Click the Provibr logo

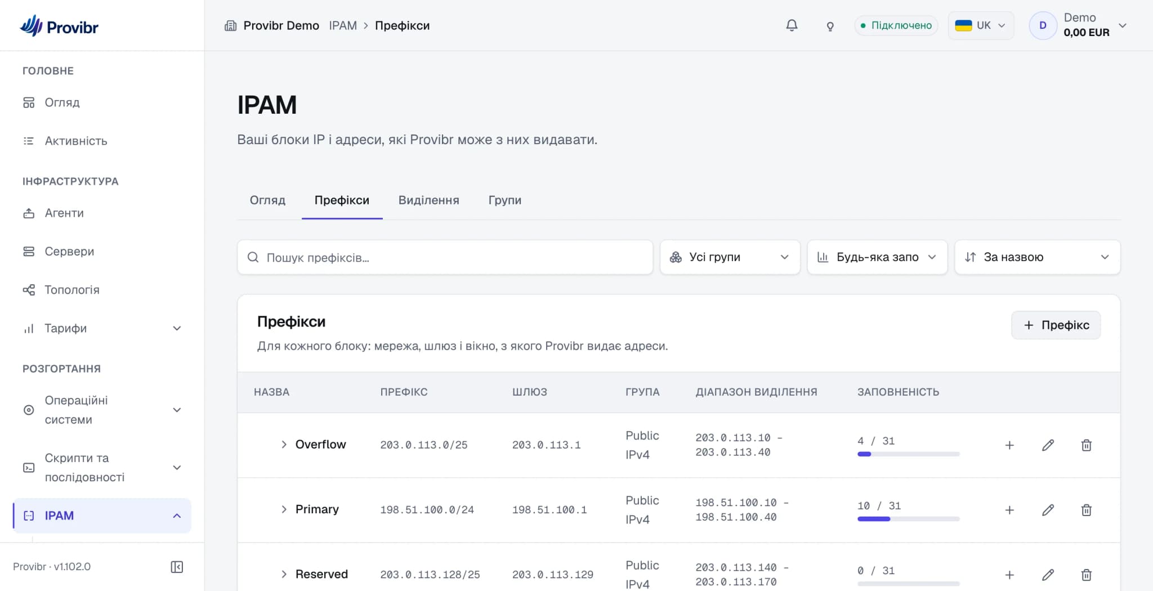(59, 26)
